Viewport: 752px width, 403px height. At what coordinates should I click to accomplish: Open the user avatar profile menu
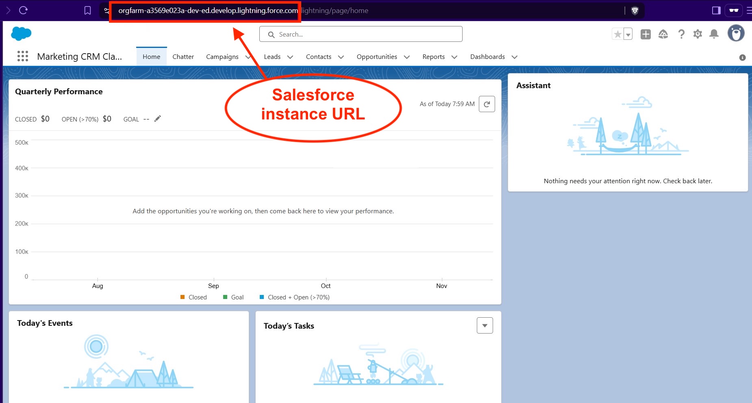735,33
